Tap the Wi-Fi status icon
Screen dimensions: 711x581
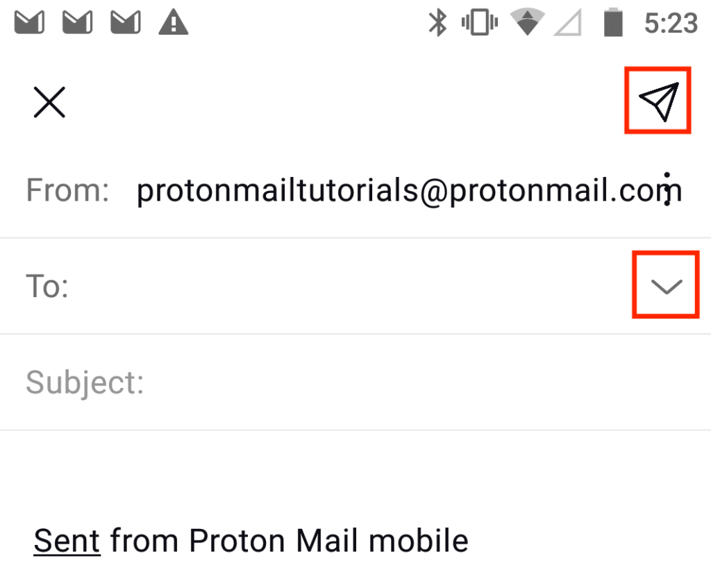click(x=527, y=22)
